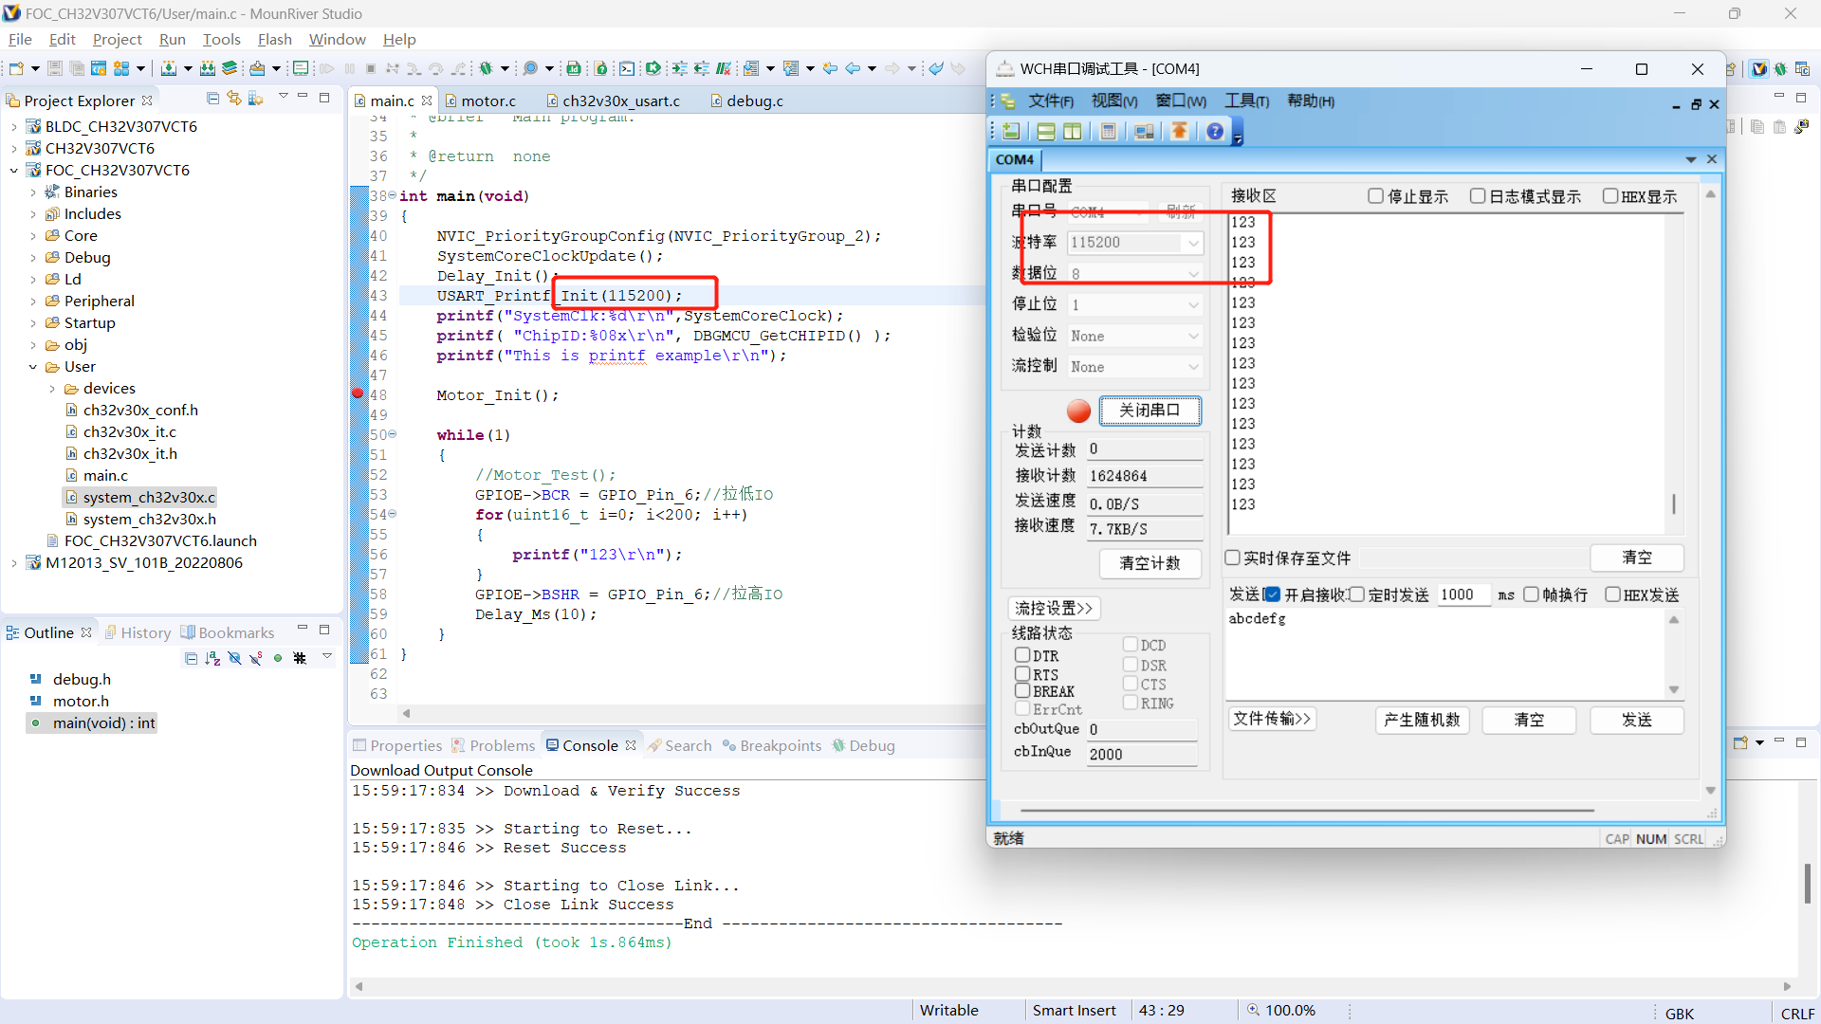
Task: Toggle the 停止显示 checkbox
Action: point(1376,196)
